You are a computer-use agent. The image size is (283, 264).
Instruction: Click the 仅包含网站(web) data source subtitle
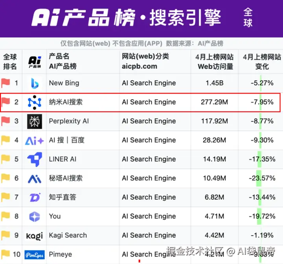[x=142, y=43]
